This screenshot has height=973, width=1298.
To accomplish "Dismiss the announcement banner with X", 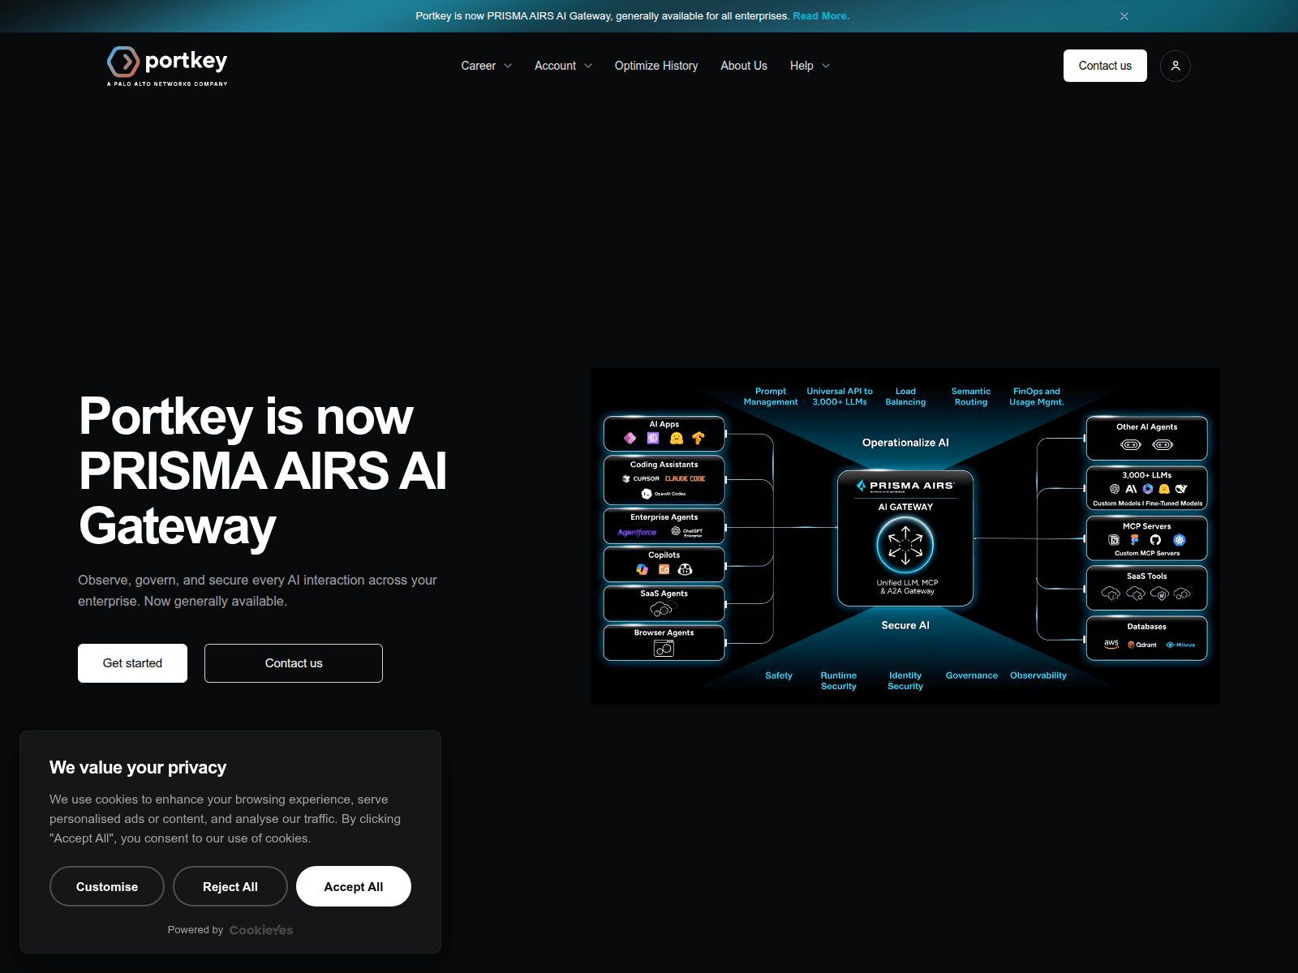I will pyautogui.click(x=1124, y=16).
